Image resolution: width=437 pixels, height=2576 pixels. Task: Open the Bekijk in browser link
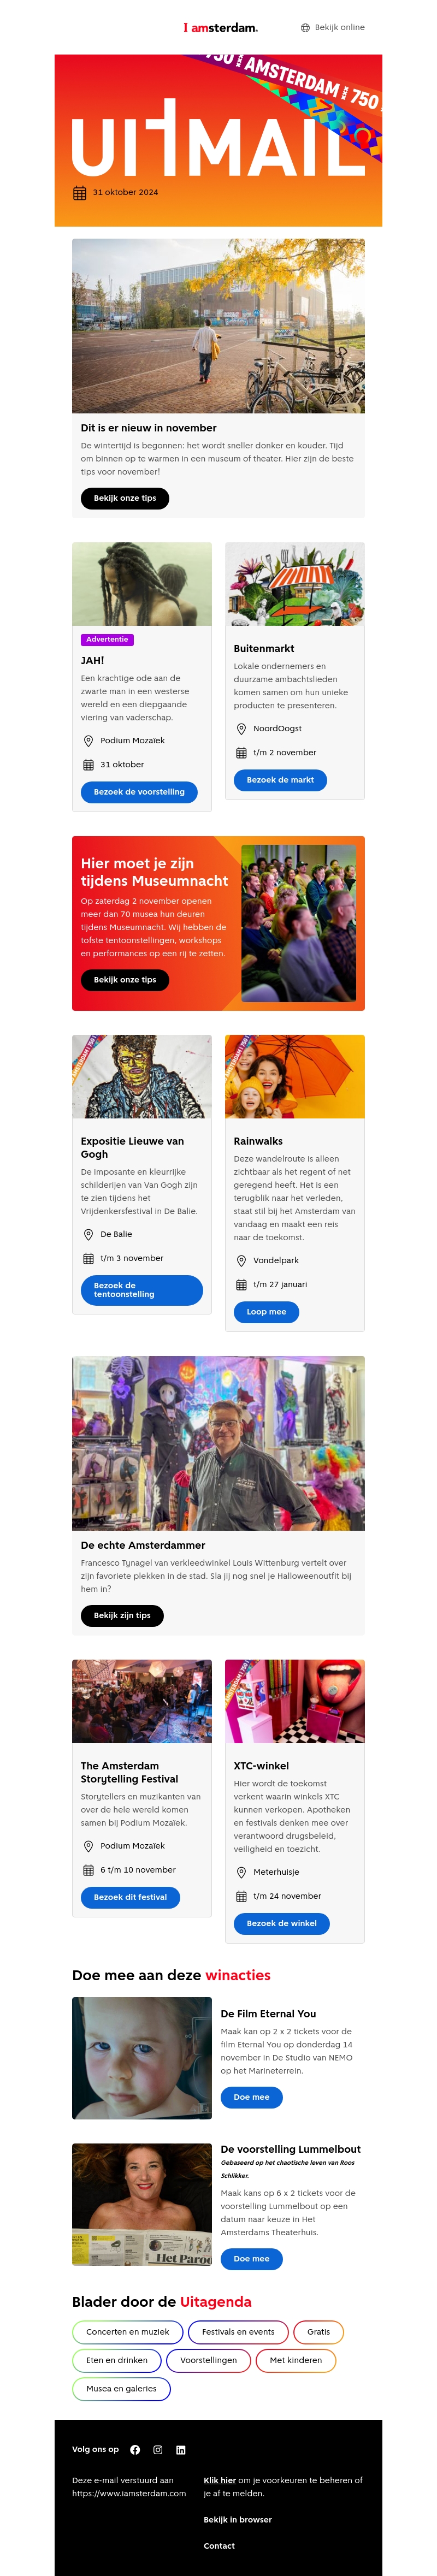tap(238, 2519)
